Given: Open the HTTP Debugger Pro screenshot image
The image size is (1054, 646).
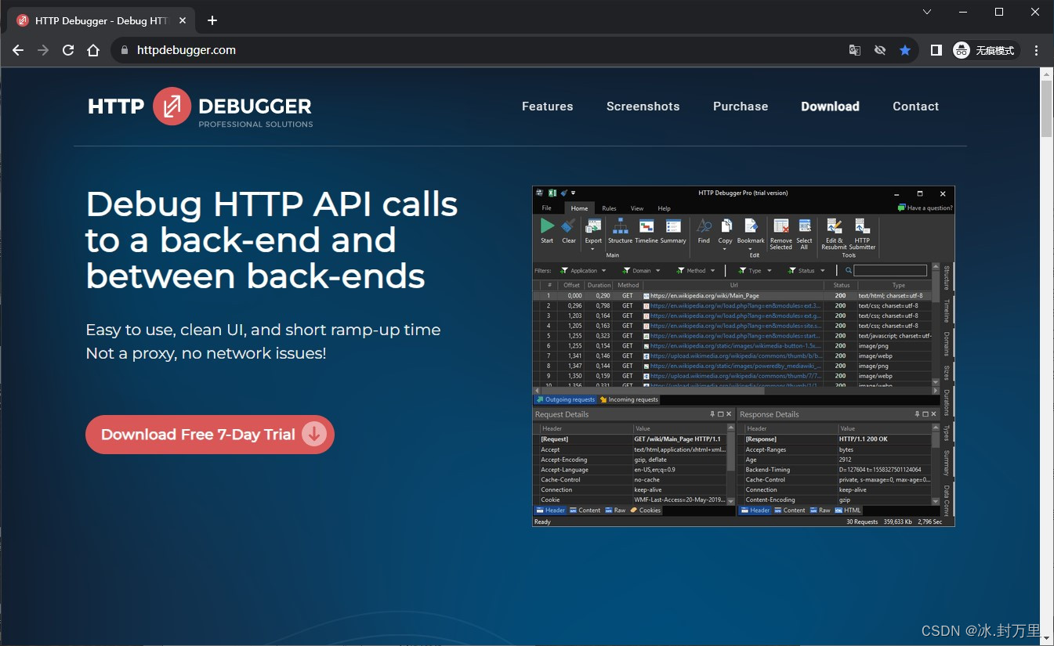Looking at the screenshot, I should pyautogui.click(x=744, y=356).
